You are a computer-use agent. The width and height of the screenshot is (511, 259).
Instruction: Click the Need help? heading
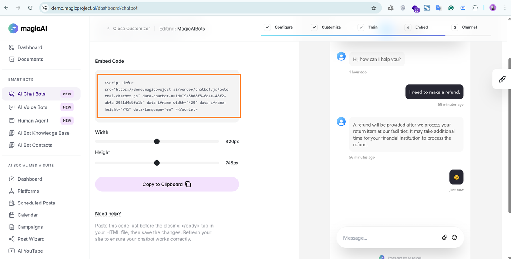click(x=108, y=214)
